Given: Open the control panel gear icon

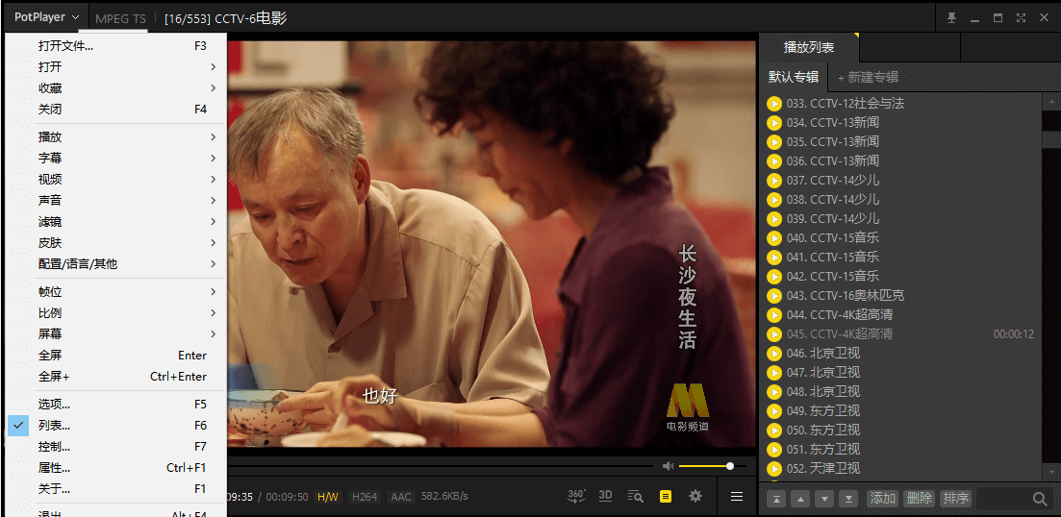Looking at the screenshot, I should pyautogui.click(x=695, y=496).
